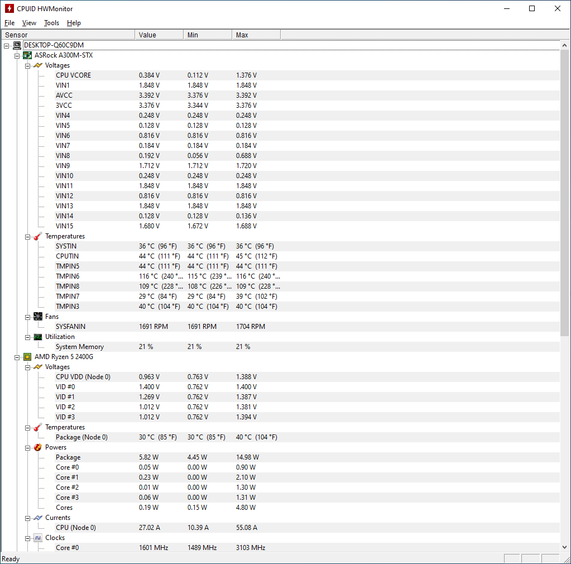Collapse the Utilization group
The image size is (571, 564).
[x=27, y=337]
